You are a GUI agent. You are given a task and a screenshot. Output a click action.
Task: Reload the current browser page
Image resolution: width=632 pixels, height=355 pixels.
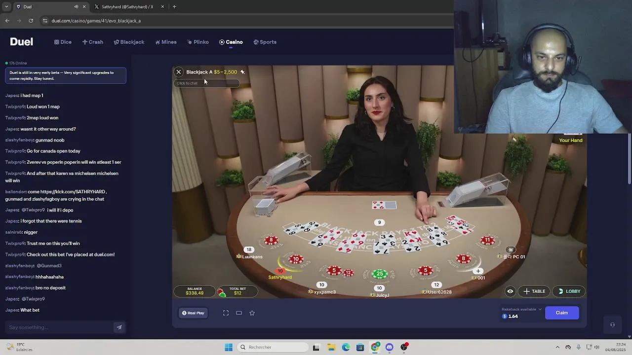click(x=31, y=21)
